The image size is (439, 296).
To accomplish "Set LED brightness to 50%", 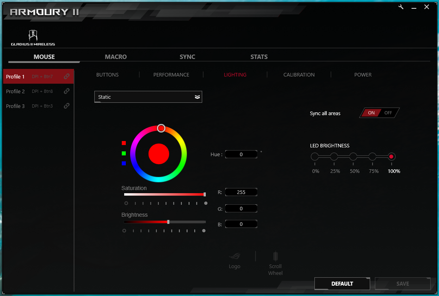I will click(353, 157).
